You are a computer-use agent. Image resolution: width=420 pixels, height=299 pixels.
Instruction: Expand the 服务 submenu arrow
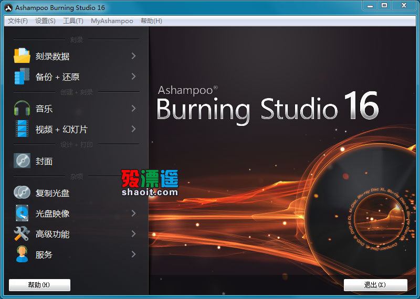(x=133, y=254)
